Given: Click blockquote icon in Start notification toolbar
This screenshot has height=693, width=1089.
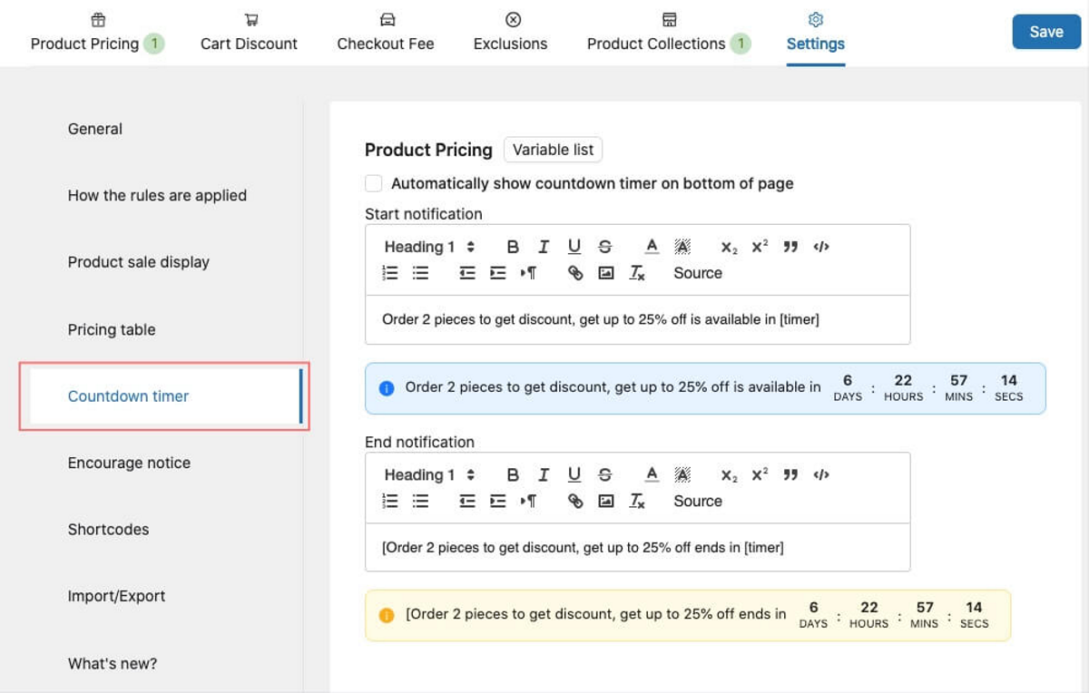Looking at the screenshot, I should pyautogui.click(x=790, y=247).
